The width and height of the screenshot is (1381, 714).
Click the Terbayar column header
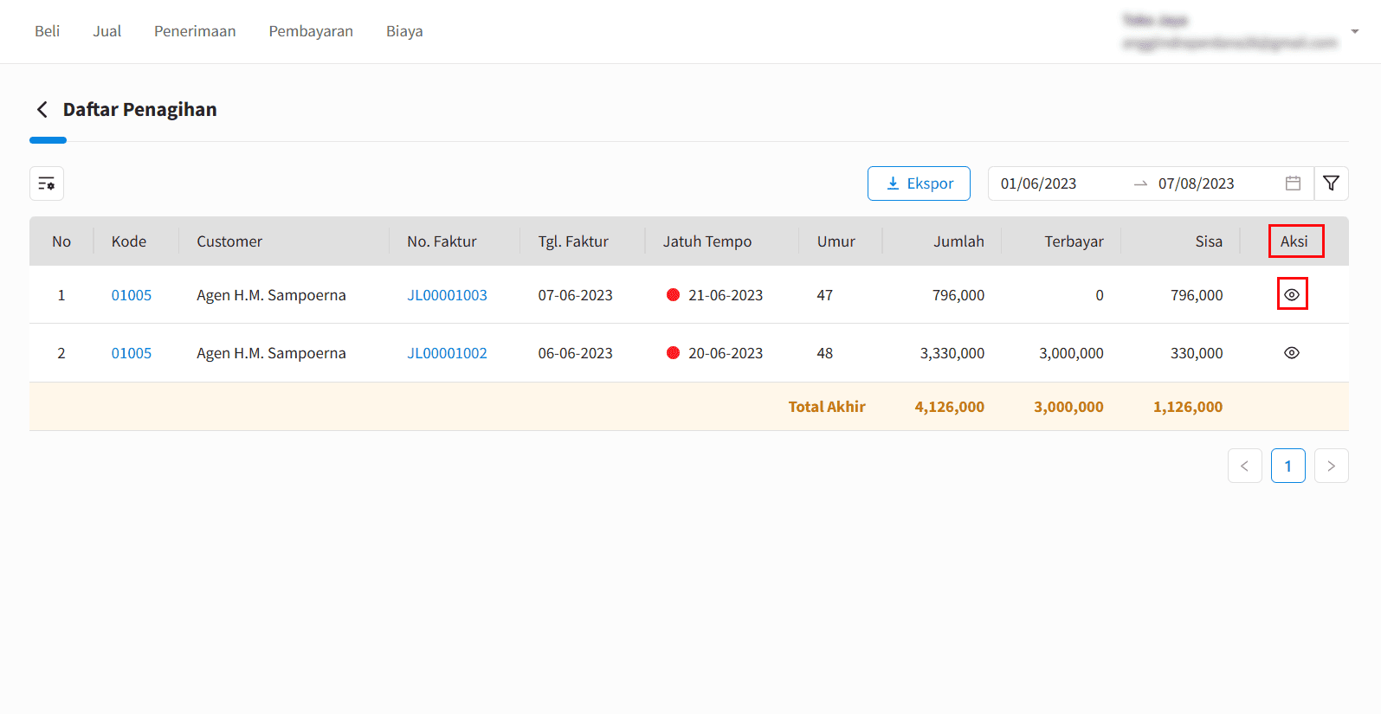coord(1074,241)
